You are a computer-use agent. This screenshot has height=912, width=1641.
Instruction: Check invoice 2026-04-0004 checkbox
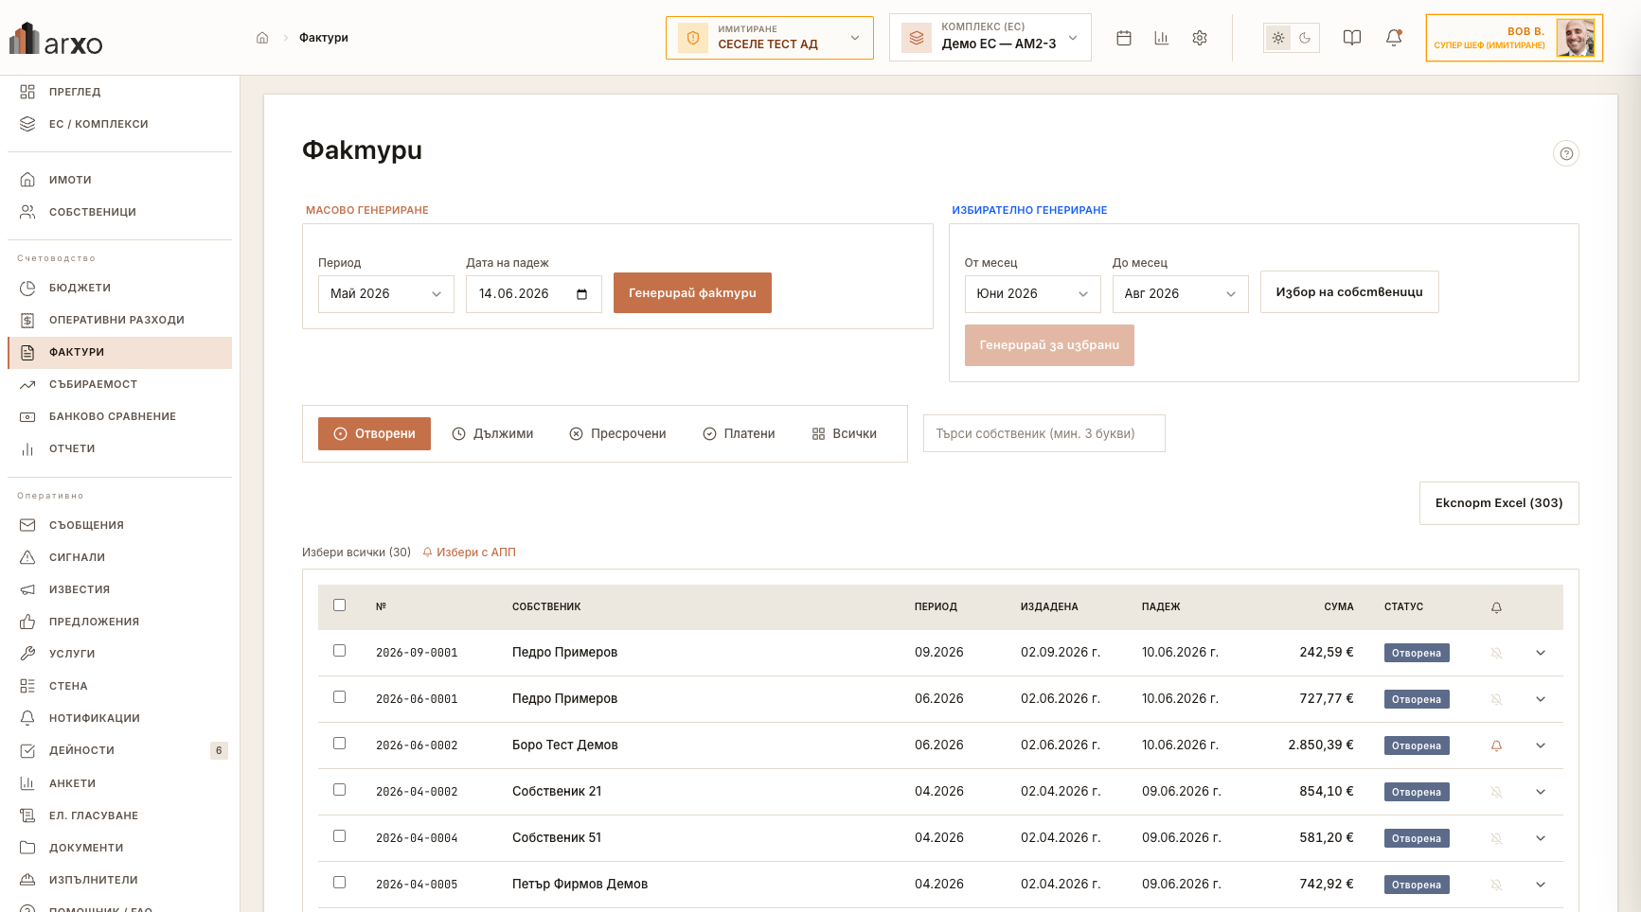tap(339, 836)
